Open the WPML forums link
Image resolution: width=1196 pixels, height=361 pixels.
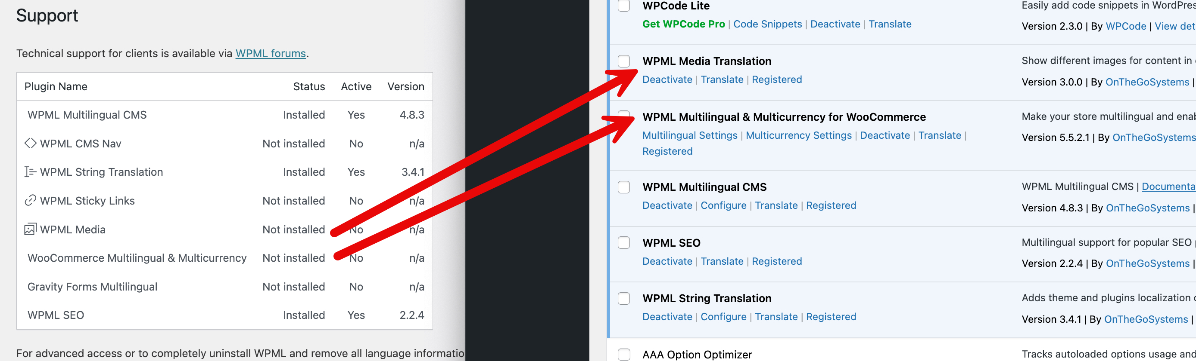[x=271, y=53]
